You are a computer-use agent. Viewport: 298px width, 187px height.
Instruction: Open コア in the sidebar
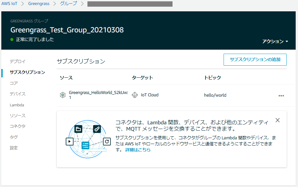[14, 83]
